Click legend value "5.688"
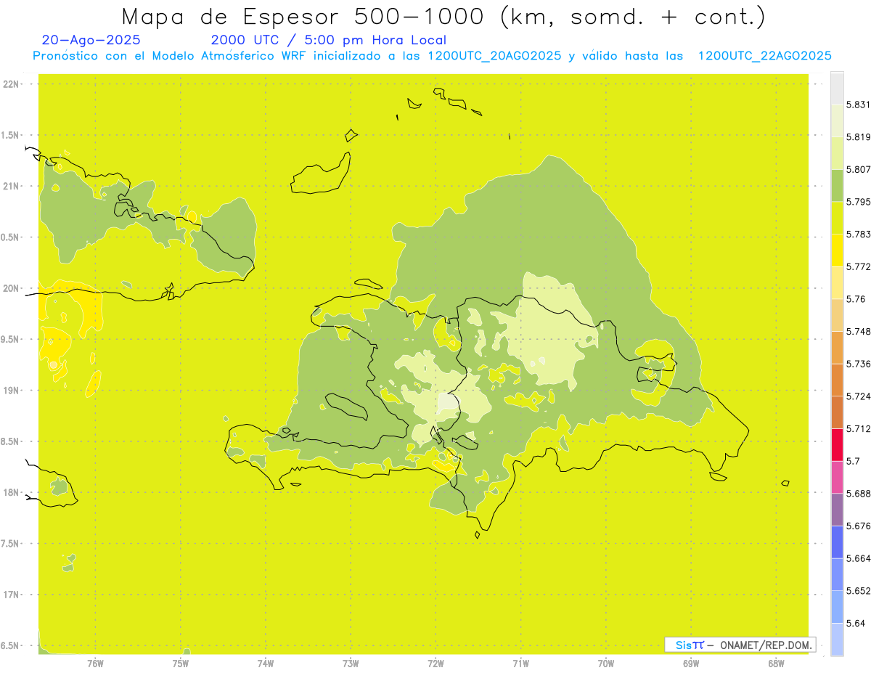This screenshot has height=673, width=871. point(859,493)
